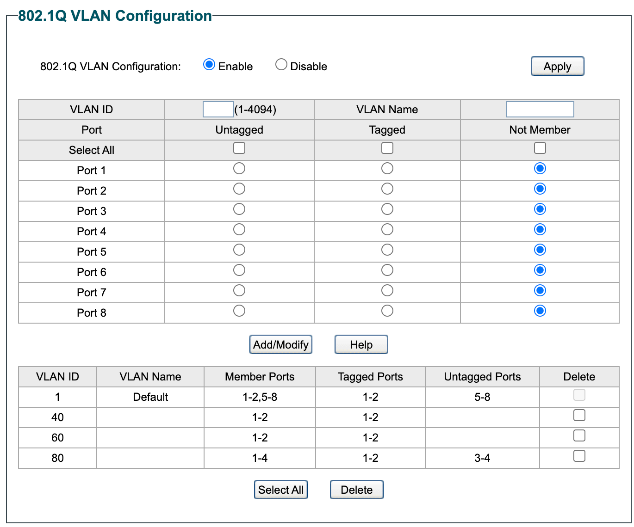634x527 pixels.
Task: Focus the VLAN ID input field
Action: pyautogui.click(x=218, y=110)
